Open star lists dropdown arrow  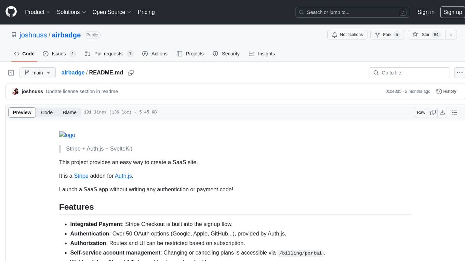(451, 35)
